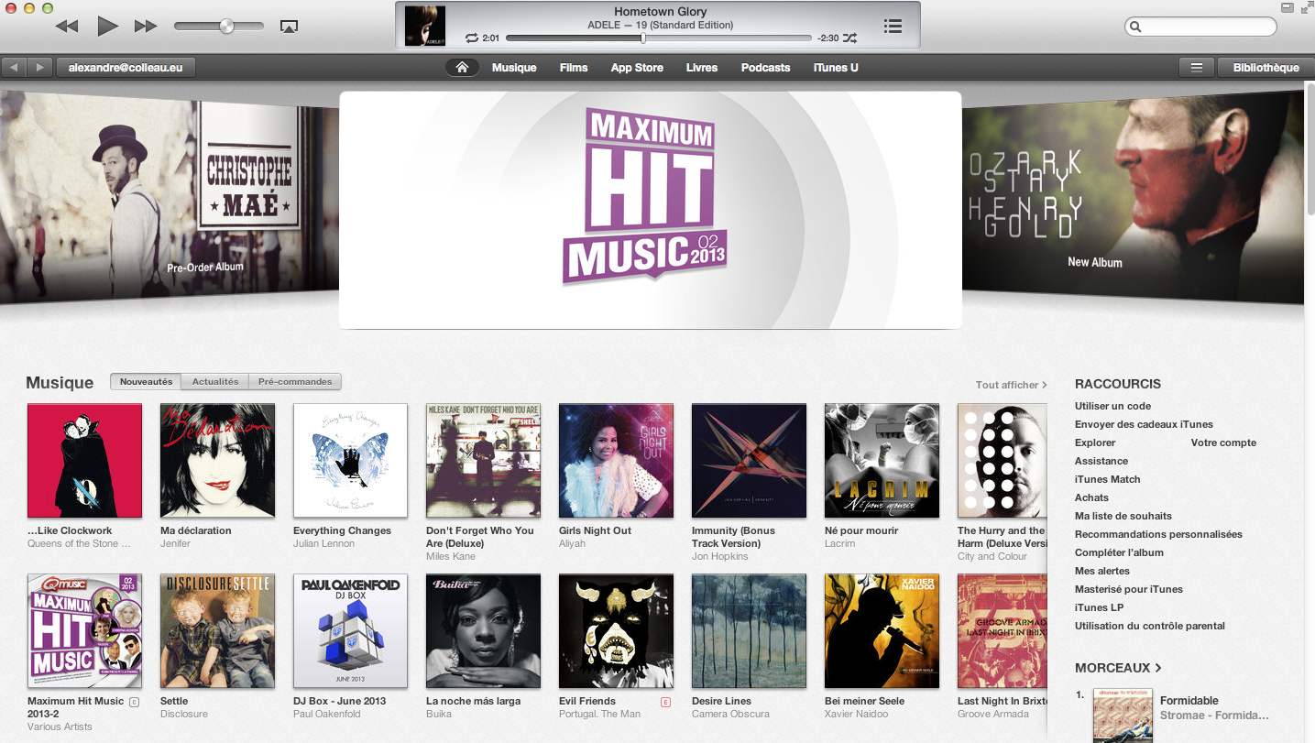This screenshot has width=1315, height=743.
Task: Seek in the Hometown Glory progress bar
Action: point(658,38)
